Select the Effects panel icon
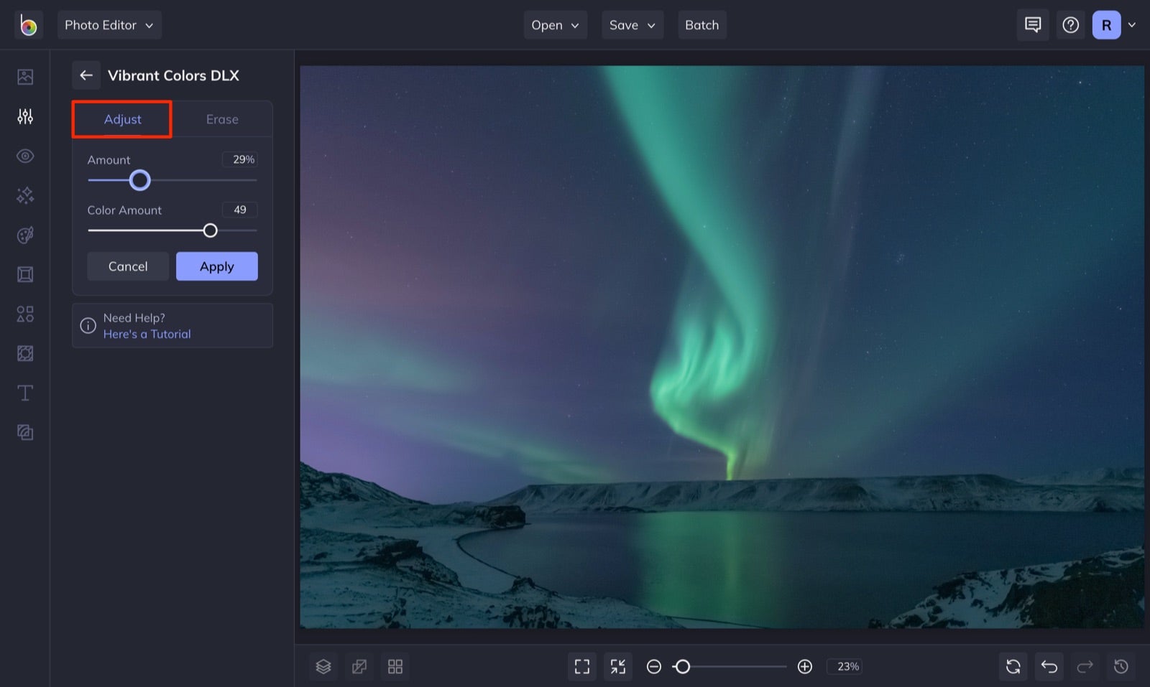Viewport: 1150px width, 687px height. coord(25,195)
